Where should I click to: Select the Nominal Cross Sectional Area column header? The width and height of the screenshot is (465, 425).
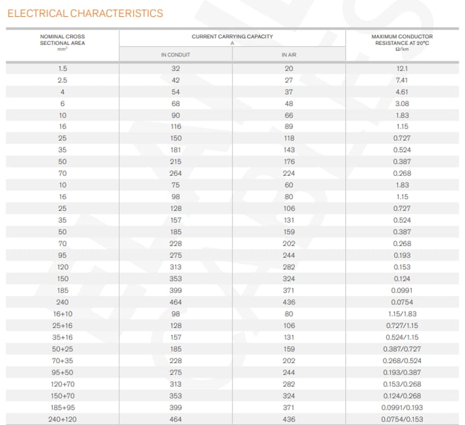(62, 40)
